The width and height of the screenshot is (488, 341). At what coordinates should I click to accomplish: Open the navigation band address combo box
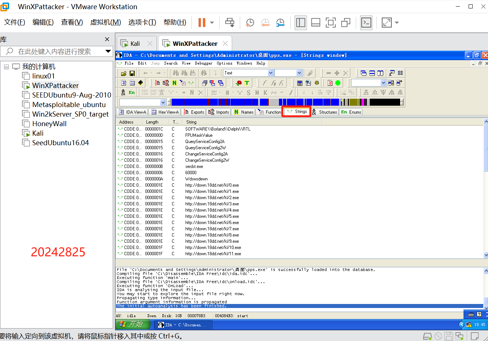click(x=143, y=102)
